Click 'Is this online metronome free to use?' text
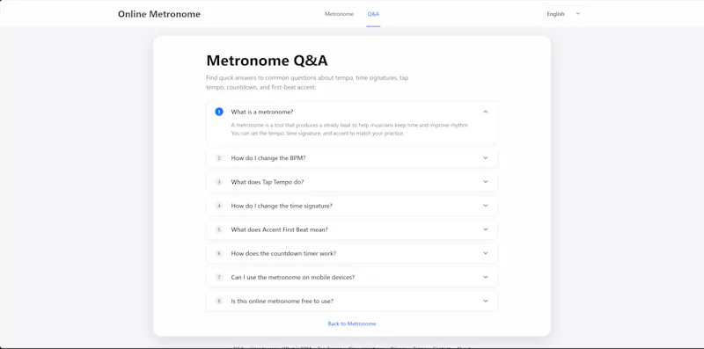Viewport: 704px width, 349px height. click(282, 301)
